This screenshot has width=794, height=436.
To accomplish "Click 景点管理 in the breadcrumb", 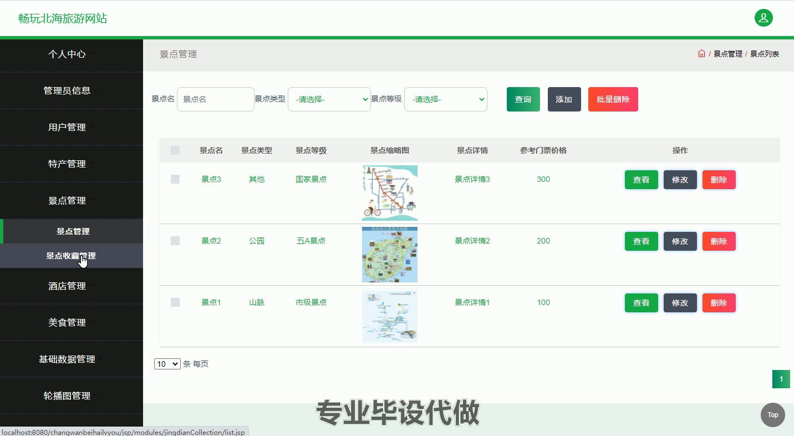I will tap(727, 54).
